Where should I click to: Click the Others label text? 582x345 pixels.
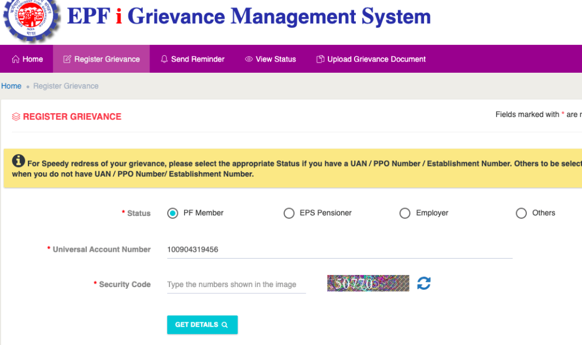[544, 213]
